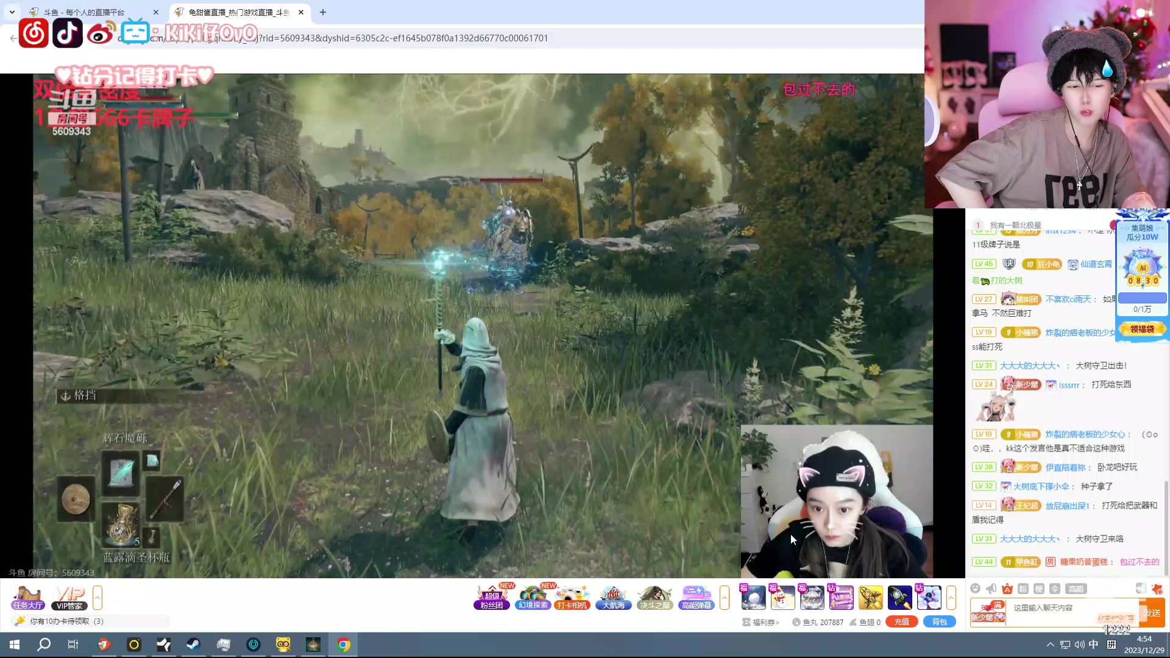
Task: Open the Elden Ring taskbar icon
Action: (x=313, y=645)
